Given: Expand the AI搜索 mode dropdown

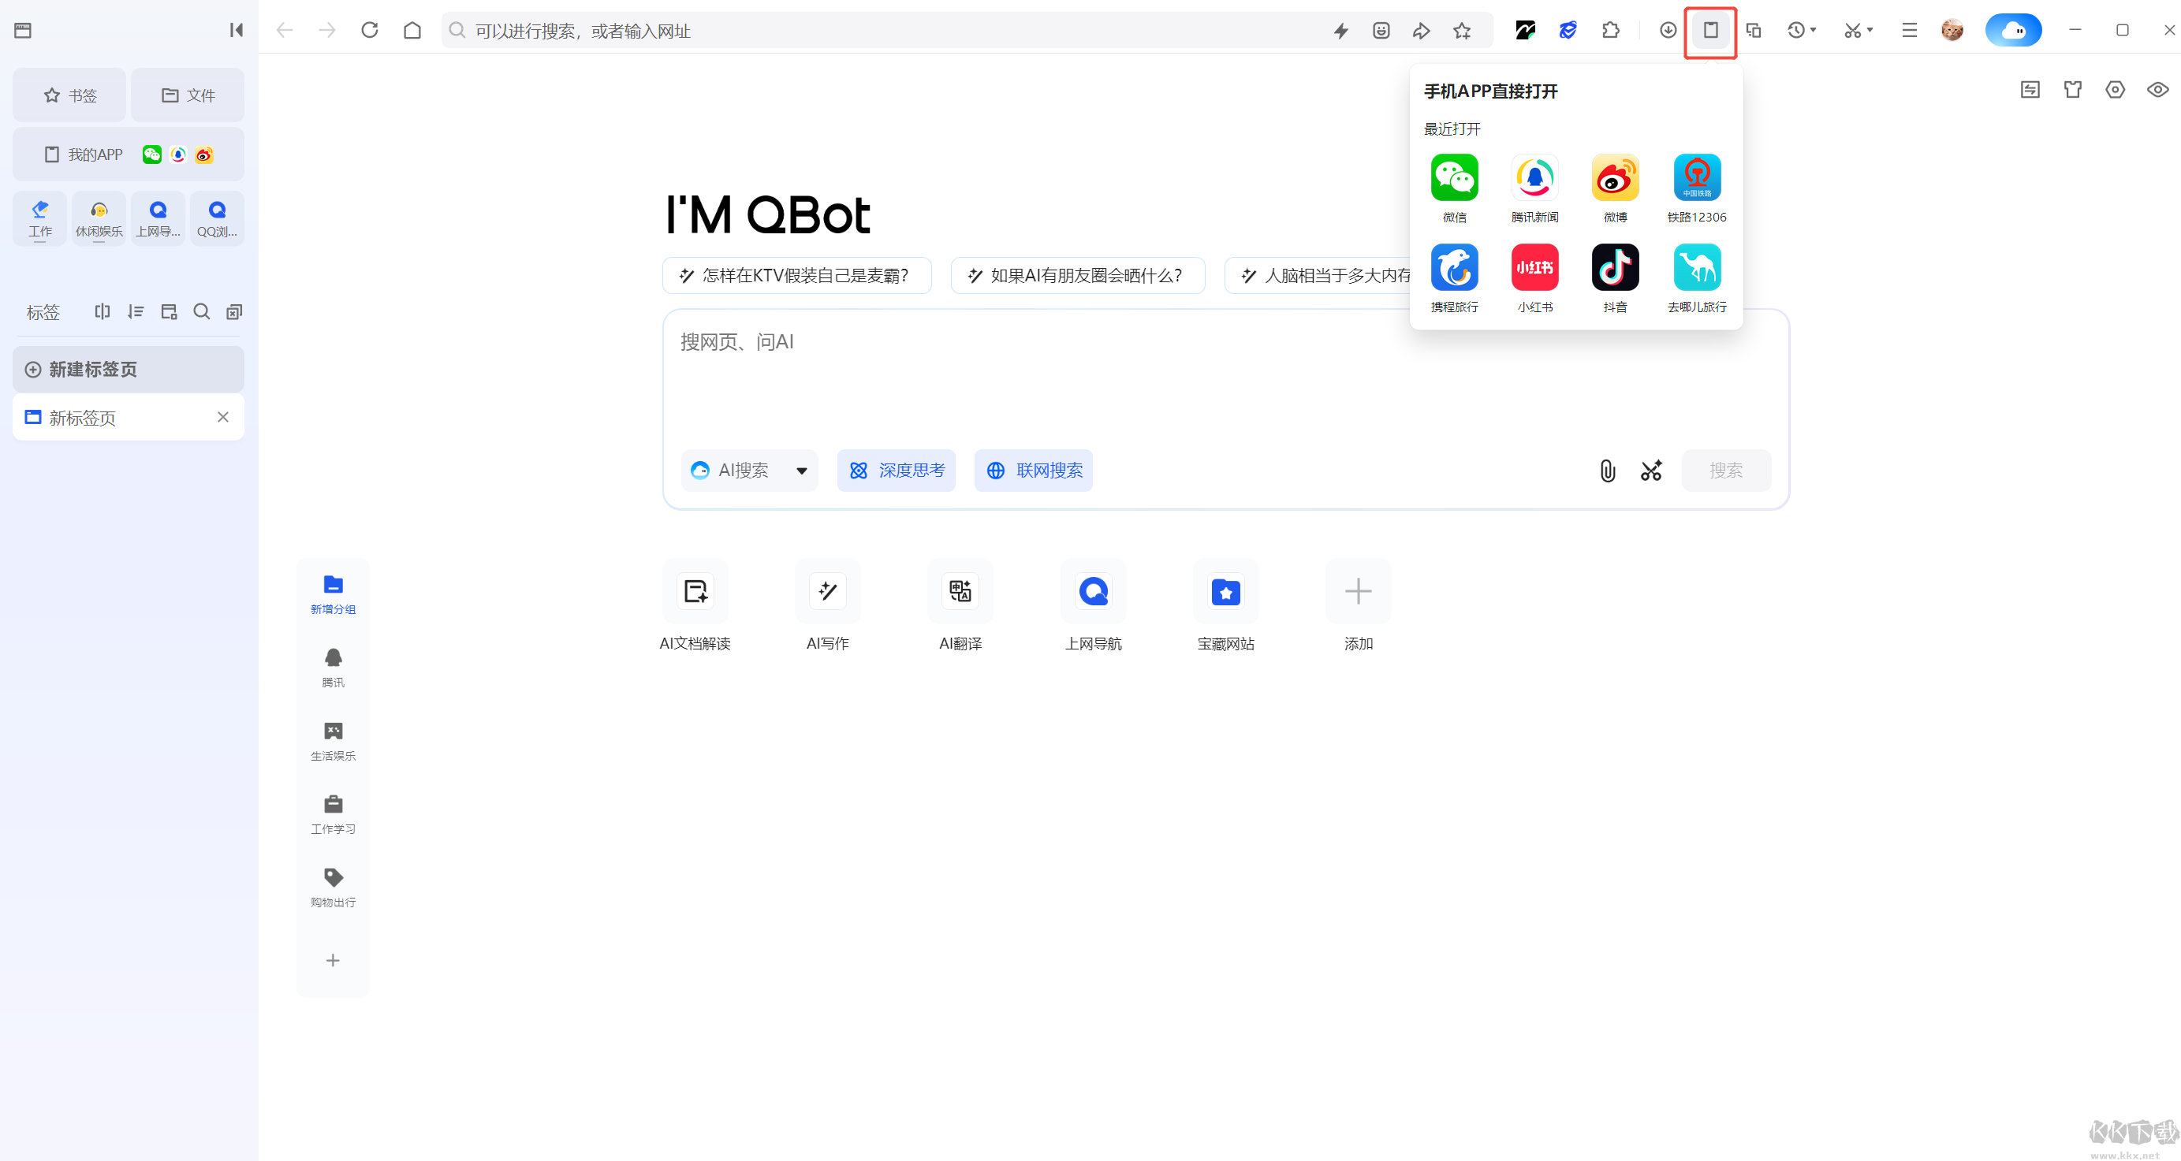Looking at the screenshot, I should (801, 471).
